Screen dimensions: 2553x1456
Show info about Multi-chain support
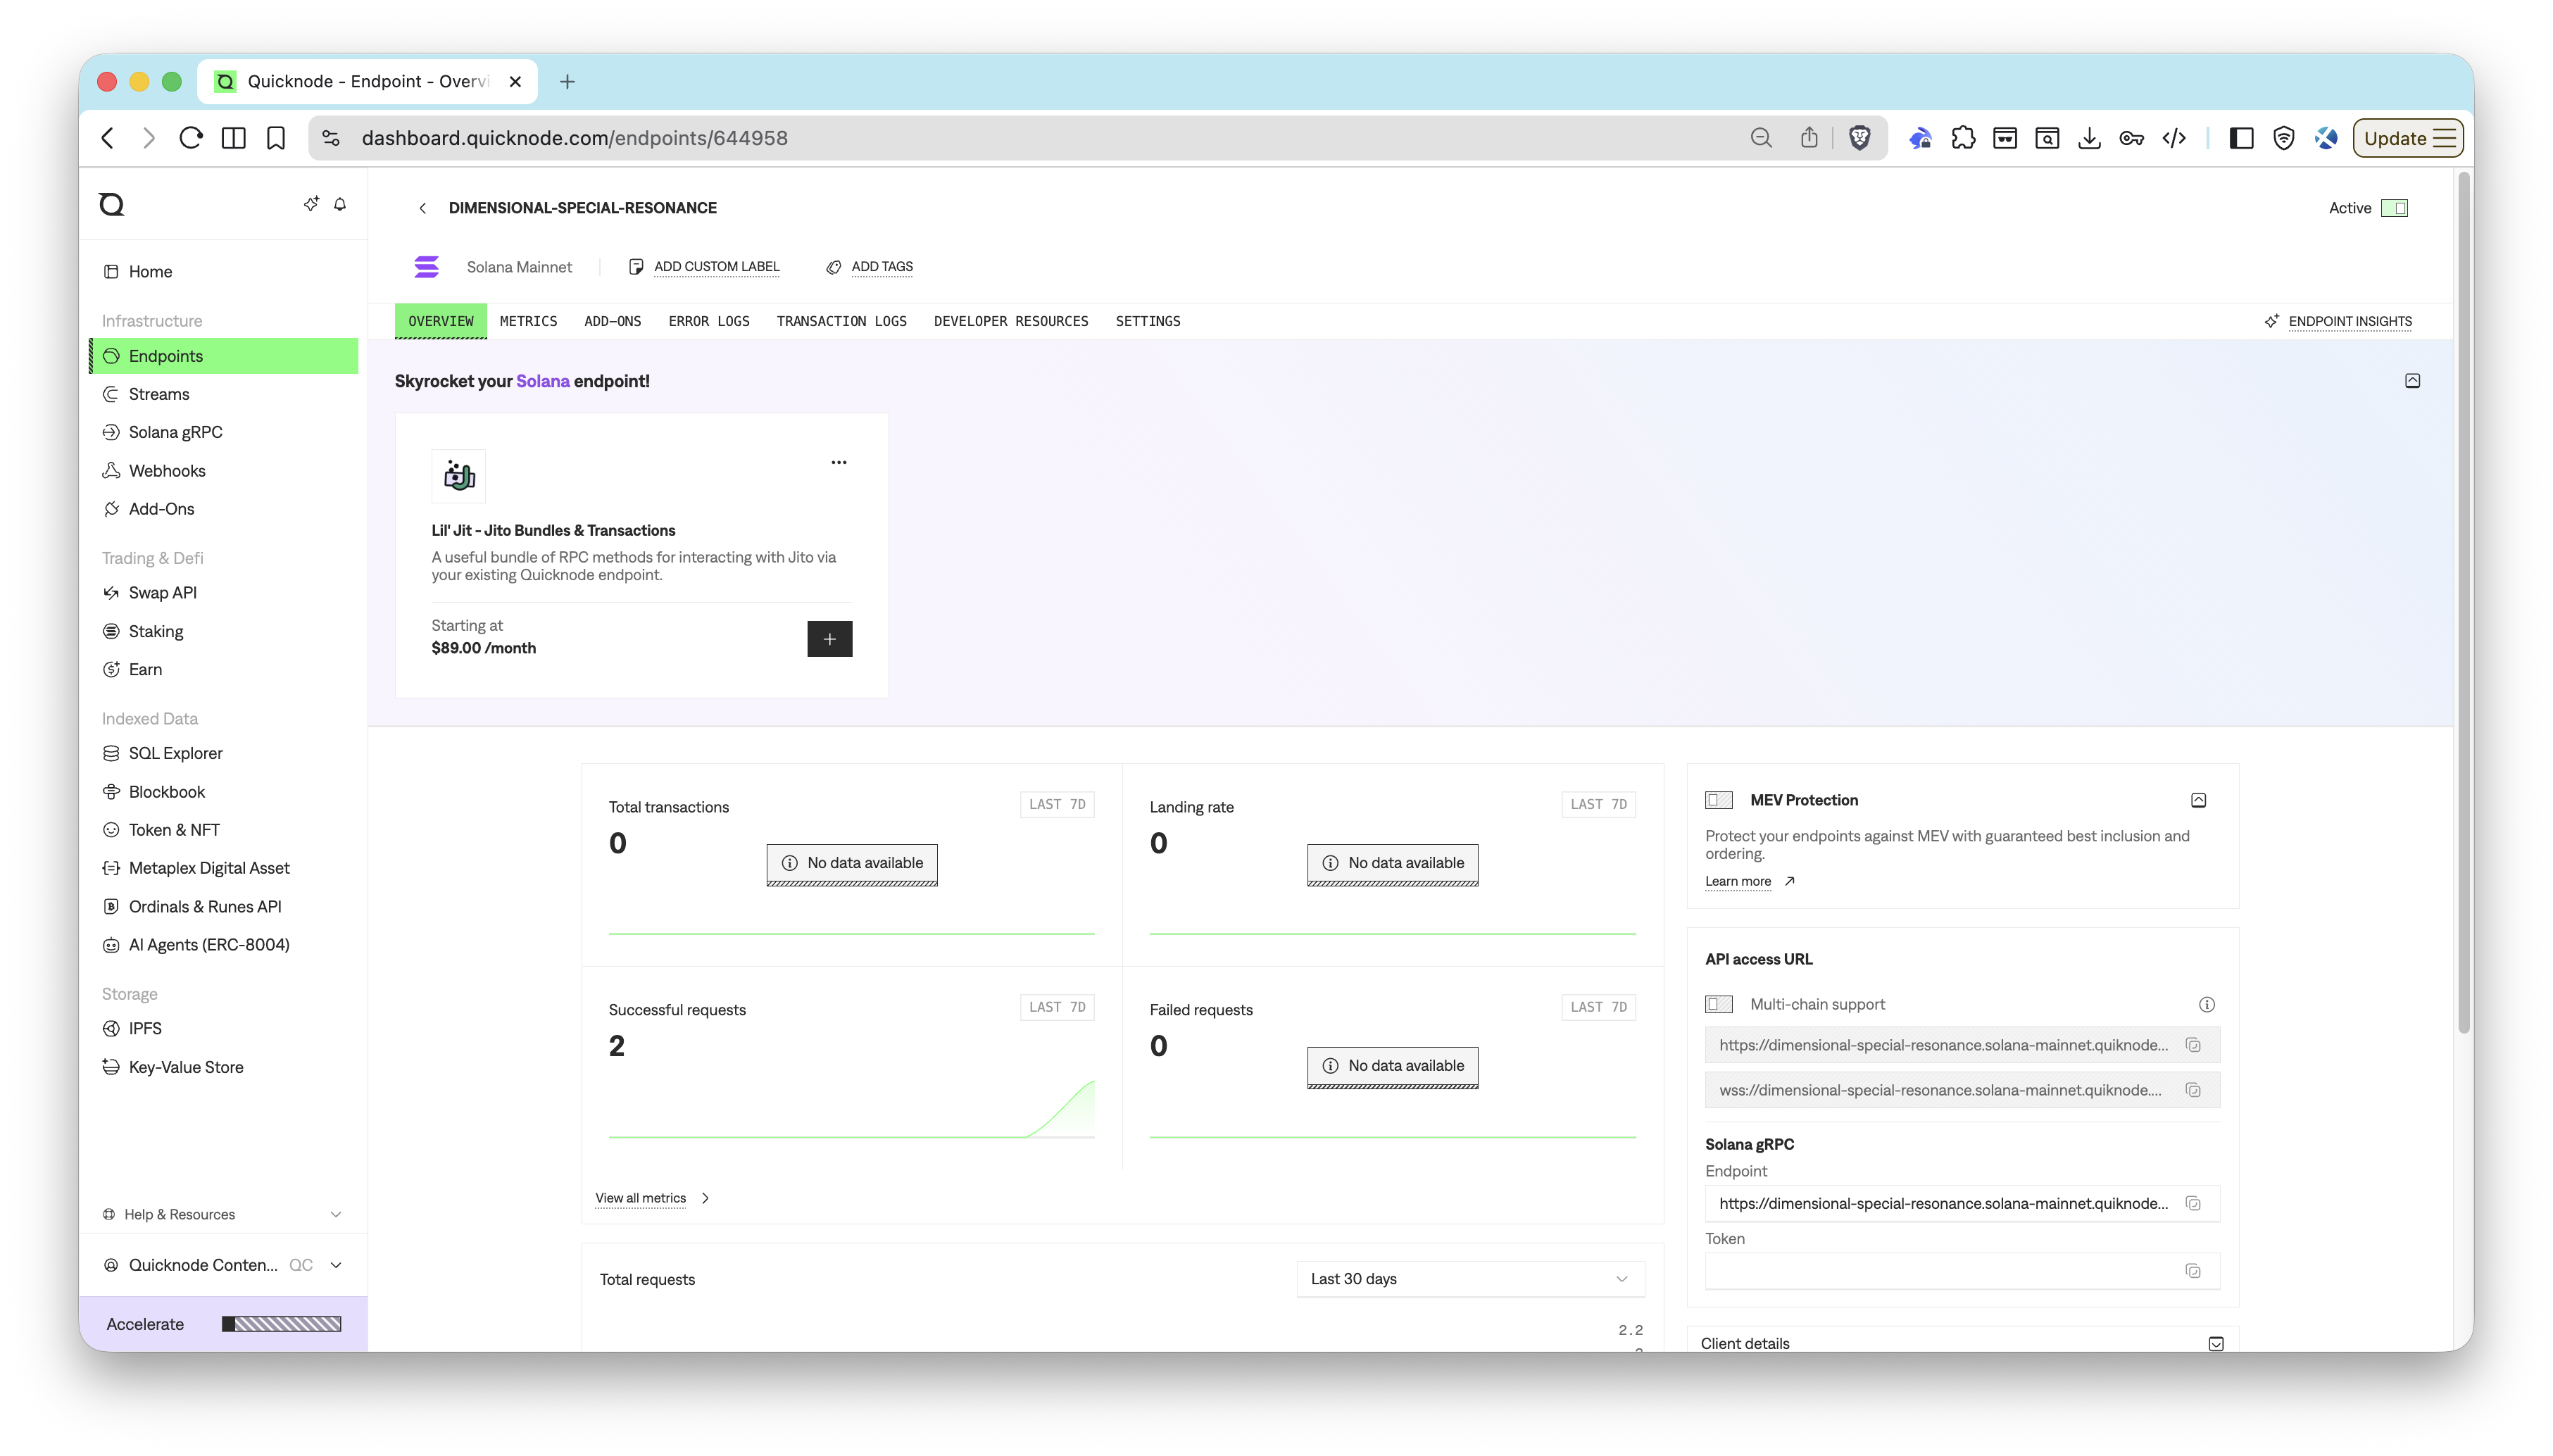tap(2206, 1004)
